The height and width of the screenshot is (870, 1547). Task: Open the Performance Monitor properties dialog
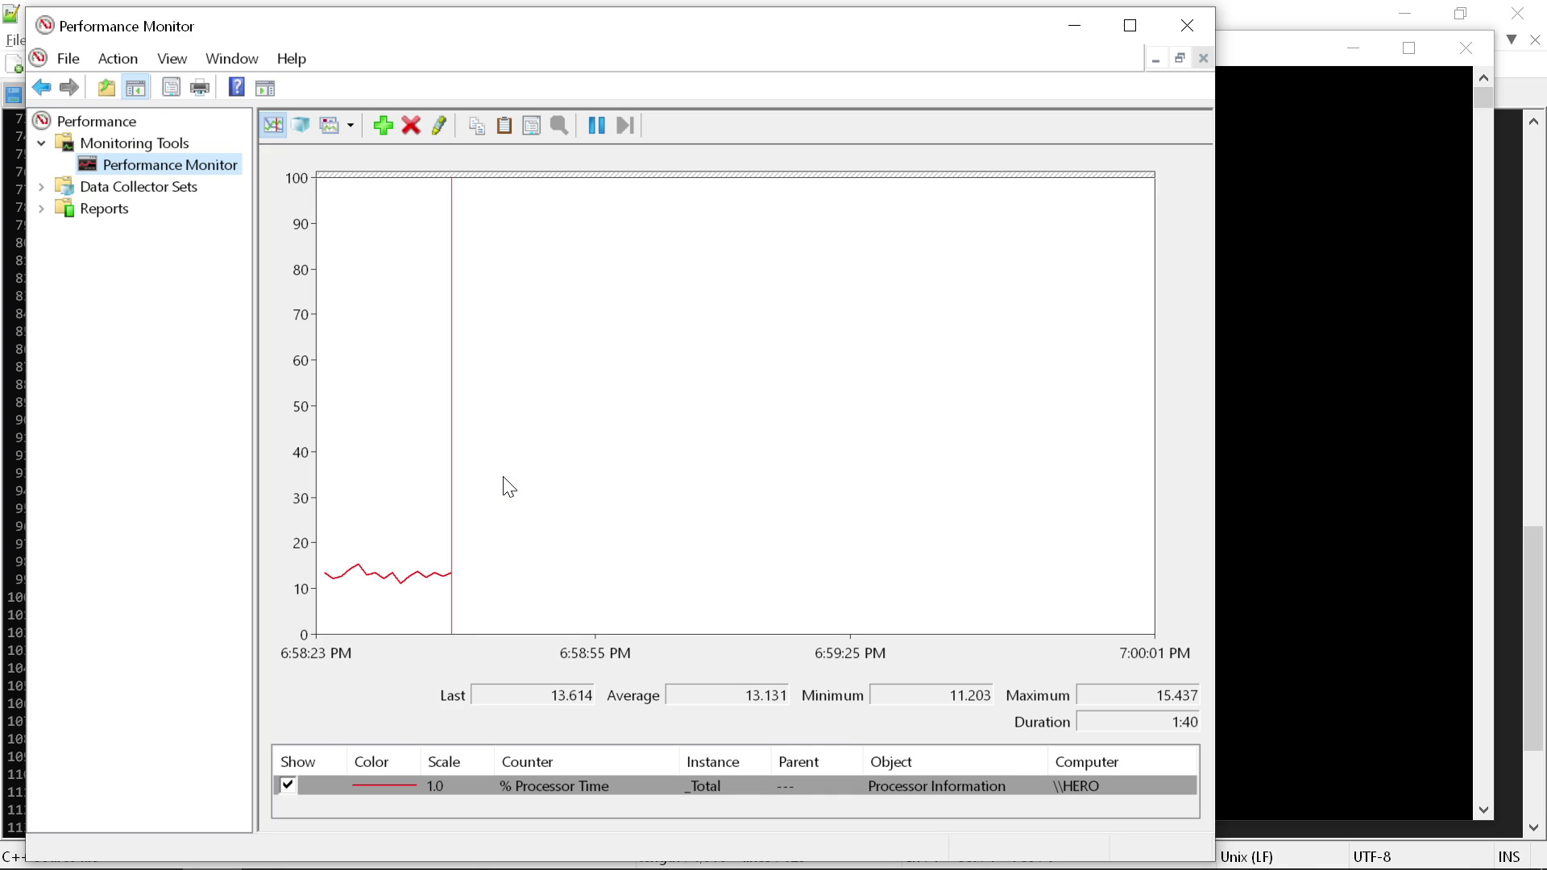pyautogui.click(x=531, y=126)
